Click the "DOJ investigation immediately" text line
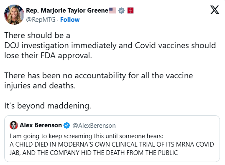Screen dimensions: 225x165 coord(110,45)
